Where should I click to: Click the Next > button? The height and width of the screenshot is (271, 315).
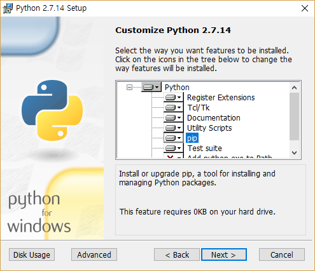tap(224, 254)
